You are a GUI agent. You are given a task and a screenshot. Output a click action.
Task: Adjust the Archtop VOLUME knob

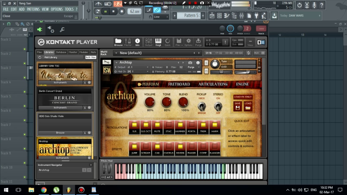150,102
